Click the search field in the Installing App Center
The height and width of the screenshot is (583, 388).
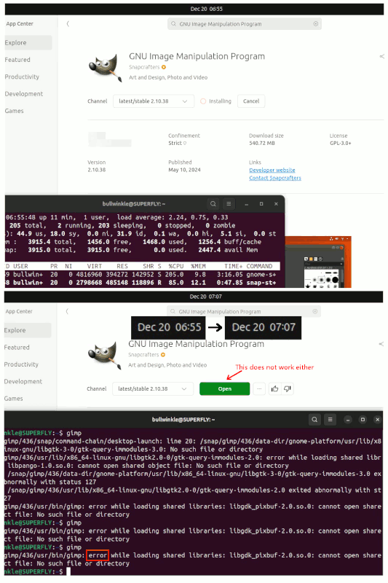(x=245, y=24)
